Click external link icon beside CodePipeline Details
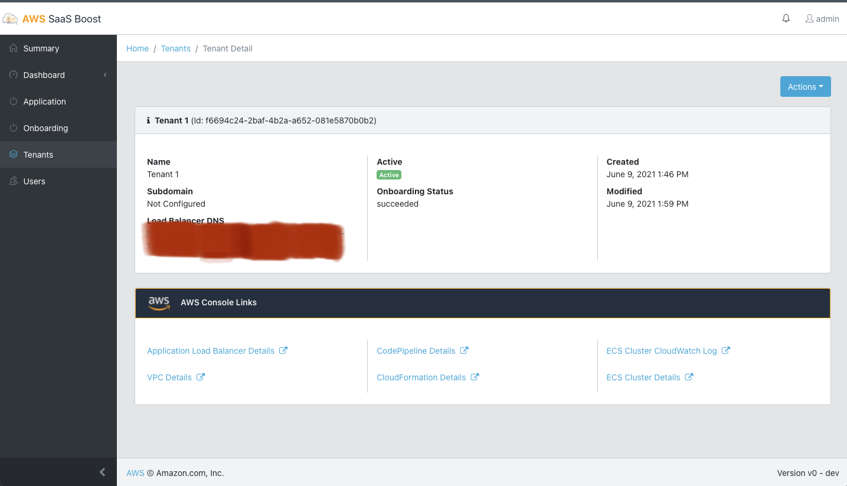 [x=465, y=350]
